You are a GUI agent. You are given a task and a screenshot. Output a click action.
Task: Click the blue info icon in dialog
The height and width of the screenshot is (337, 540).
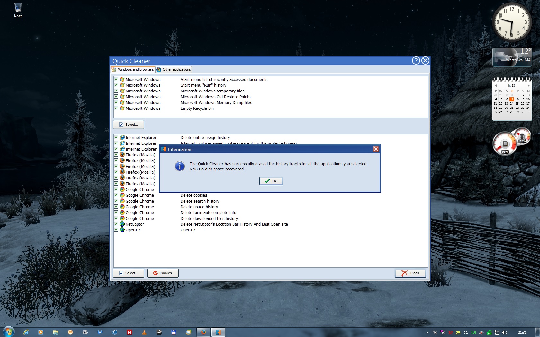[x=179, y=166]
